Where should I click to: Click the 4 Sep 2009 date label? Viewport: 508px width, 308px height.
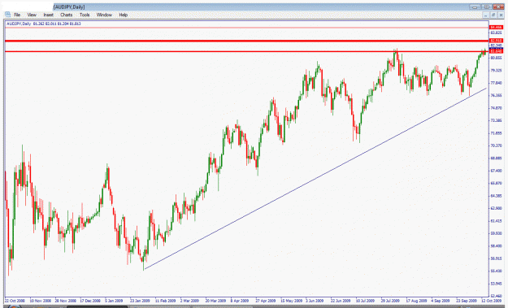[x=440, y=301]
